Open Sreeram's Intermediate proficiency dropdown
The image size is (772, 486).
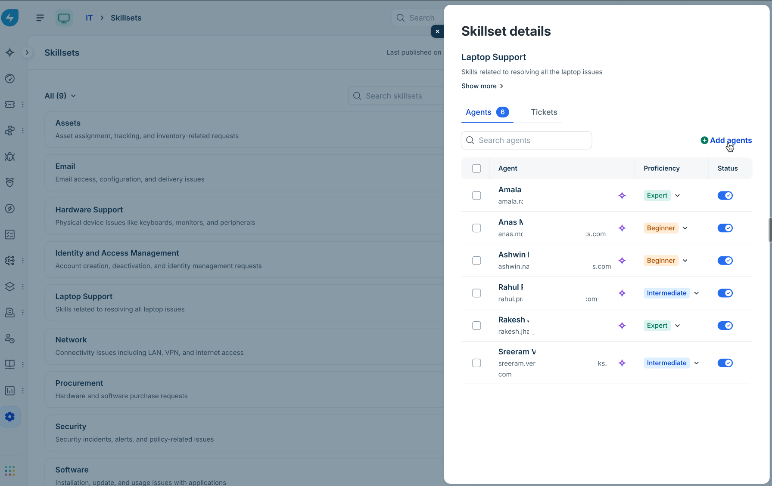coord(672,363)
